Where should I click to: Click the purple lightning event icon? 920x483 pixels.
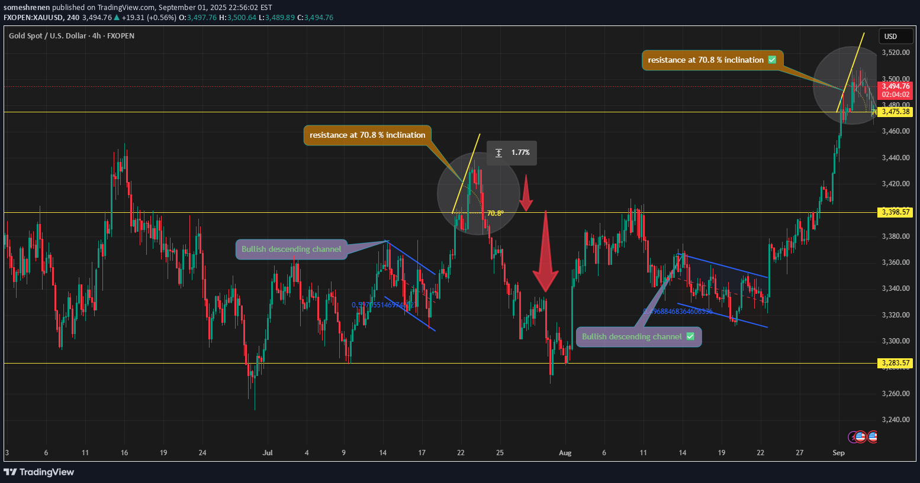pos(854,437)
